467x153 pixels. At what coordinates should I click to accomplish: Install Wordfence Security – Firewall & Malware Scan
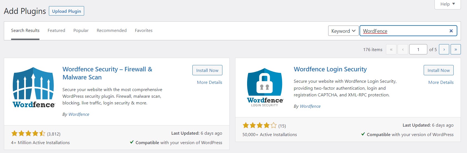(207, 70)
